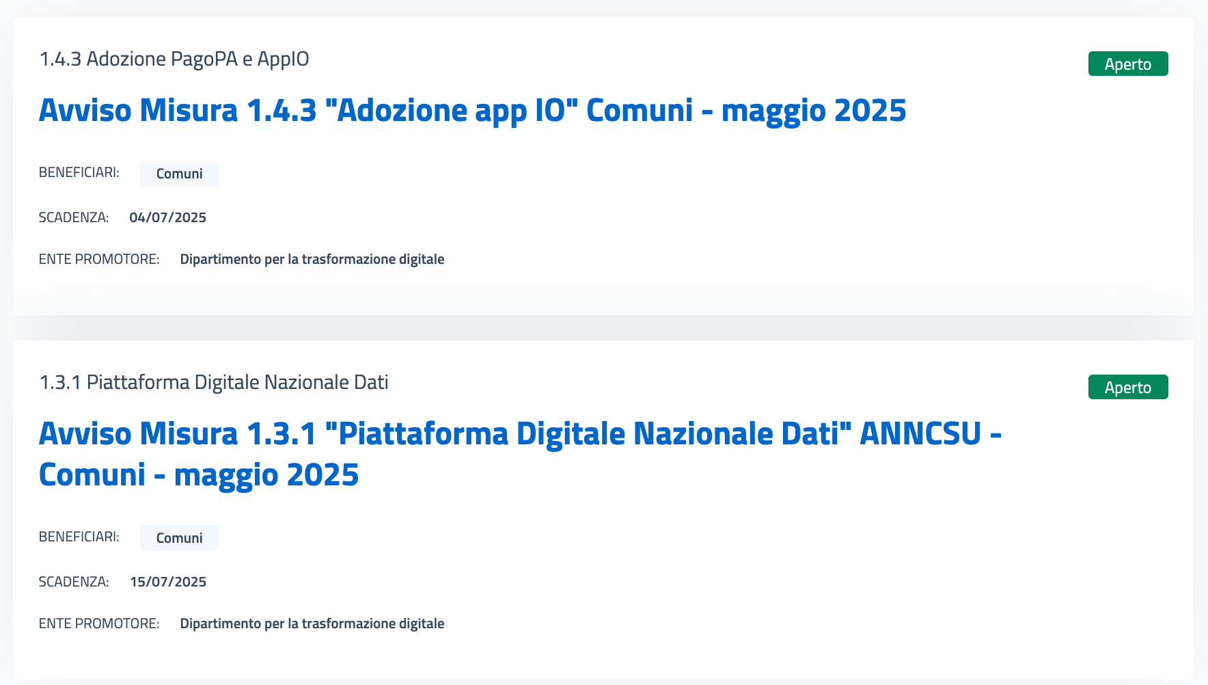Click Dipartimento per la trasformazione digitale in second card
The height and width of the screenshot is (685, 1208).
click(x=312, y=623)
